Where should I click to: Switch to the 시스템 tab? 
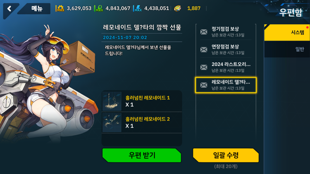tap(287, 32)
